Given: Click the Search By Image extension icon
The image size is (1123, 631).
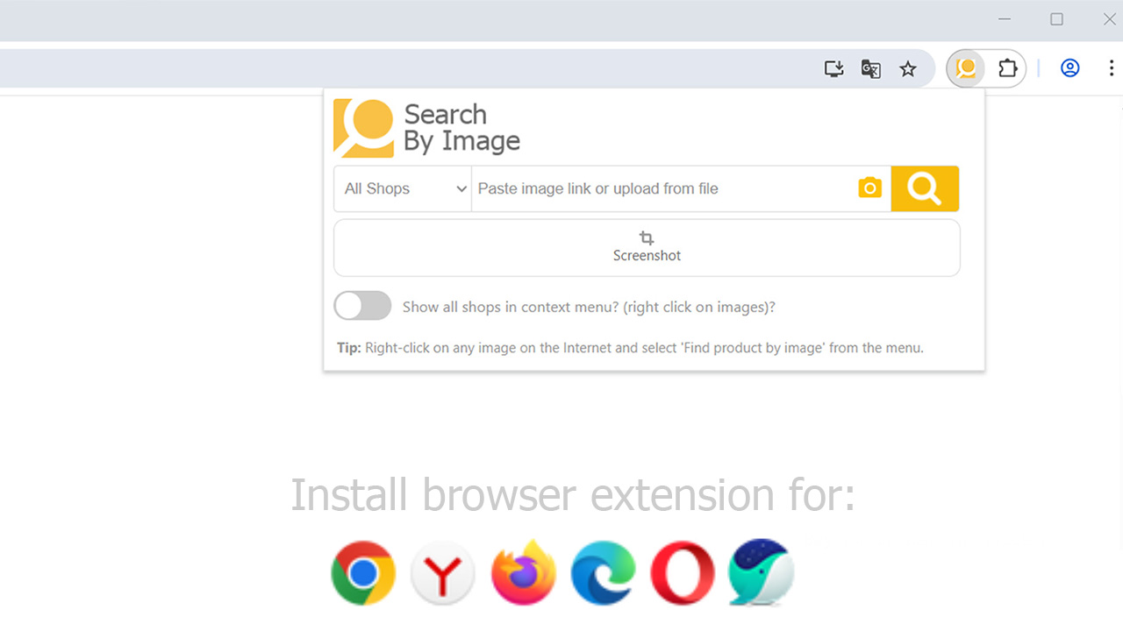Looking at the screenshot, I should pos(966,68).
